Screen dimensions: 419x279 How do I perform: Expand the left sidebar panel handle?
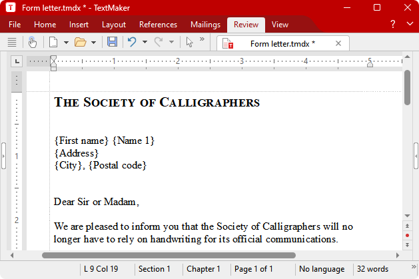click(x=3, y=156)
